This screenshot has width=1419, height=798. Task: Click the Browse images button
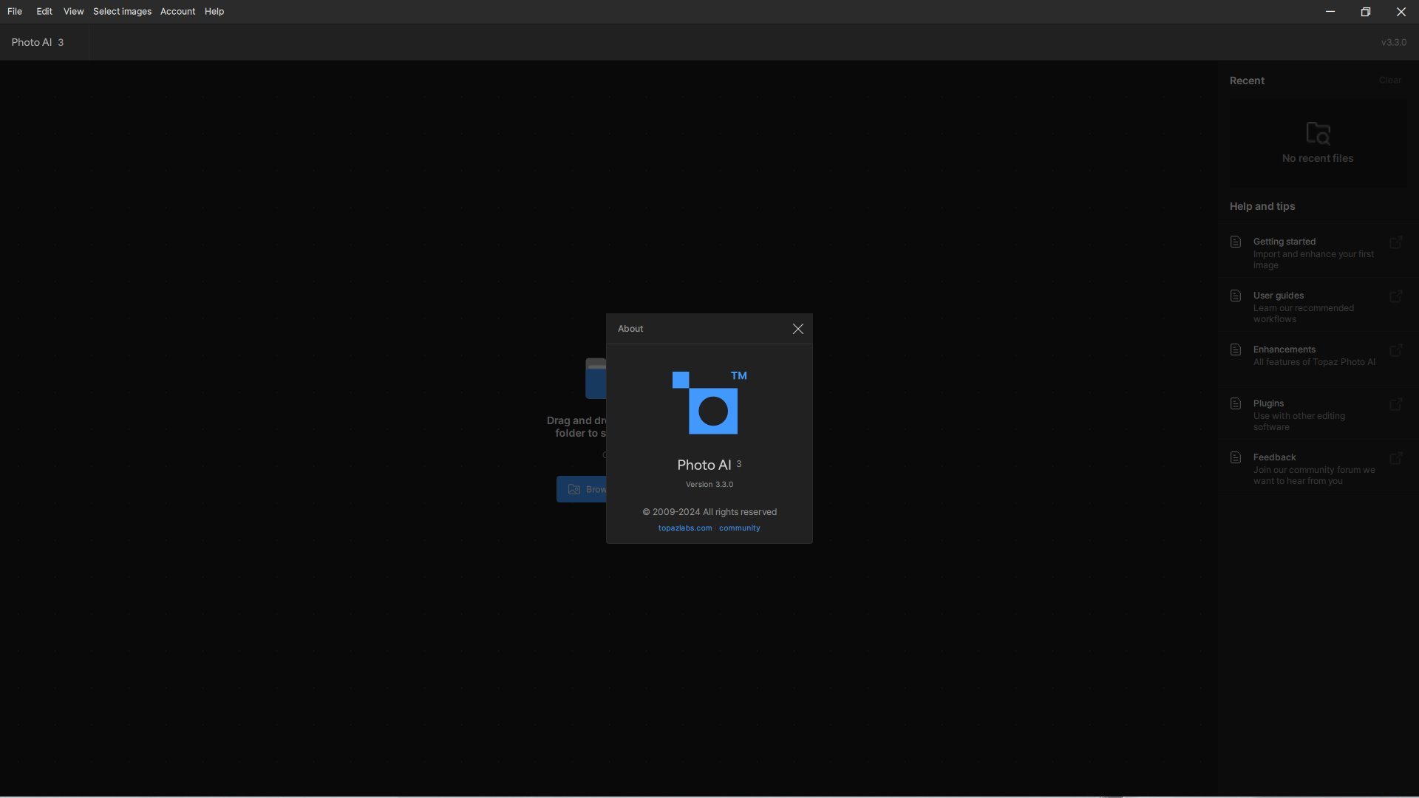[x=582, y=489]
